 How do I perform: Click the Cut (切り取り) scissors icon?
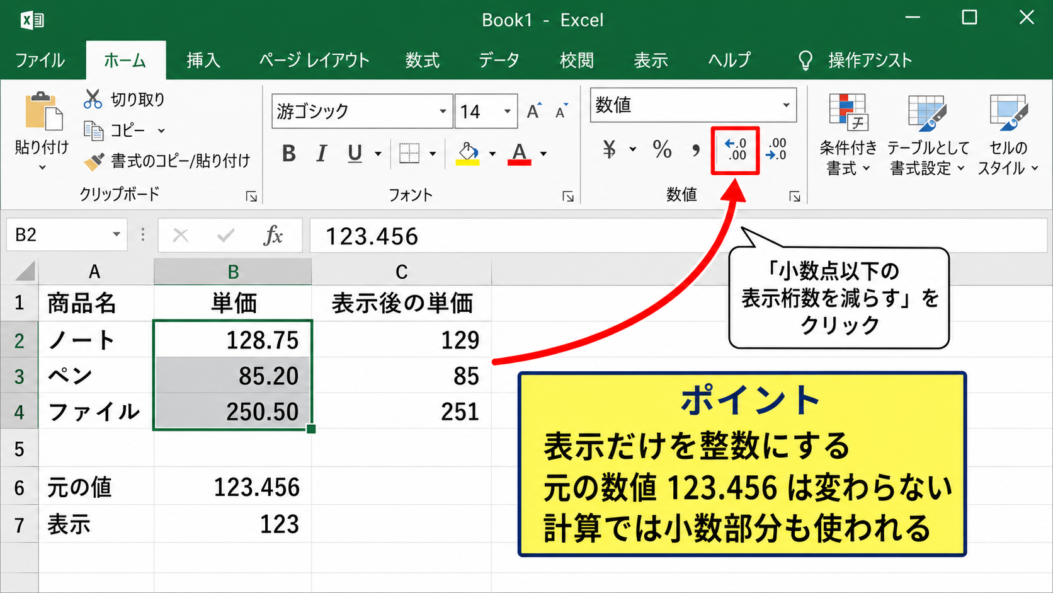click(93, 100)
